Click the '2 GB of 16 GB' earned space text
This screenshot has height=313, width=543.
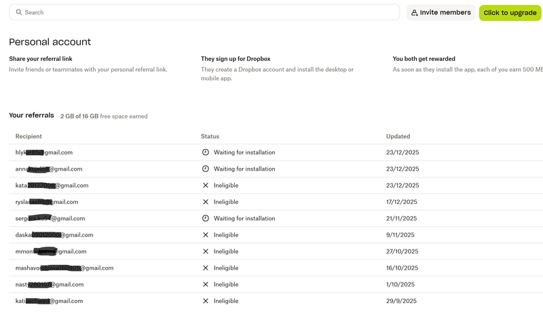click(79, 117)
